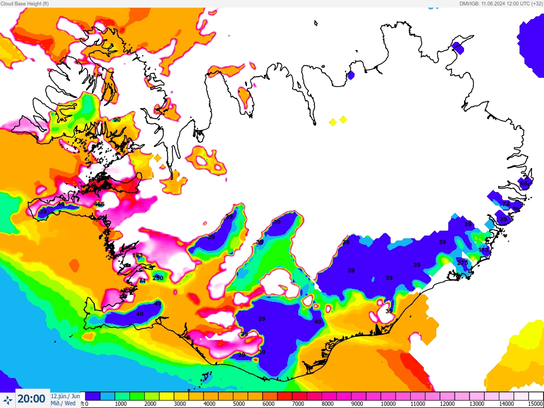
Task: Click the 68 cloud base value on map
Action: (x=524, y=183)
